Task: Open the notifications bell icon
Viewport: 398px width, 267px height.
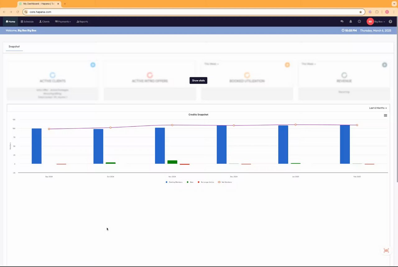Action: pos(351,21)
